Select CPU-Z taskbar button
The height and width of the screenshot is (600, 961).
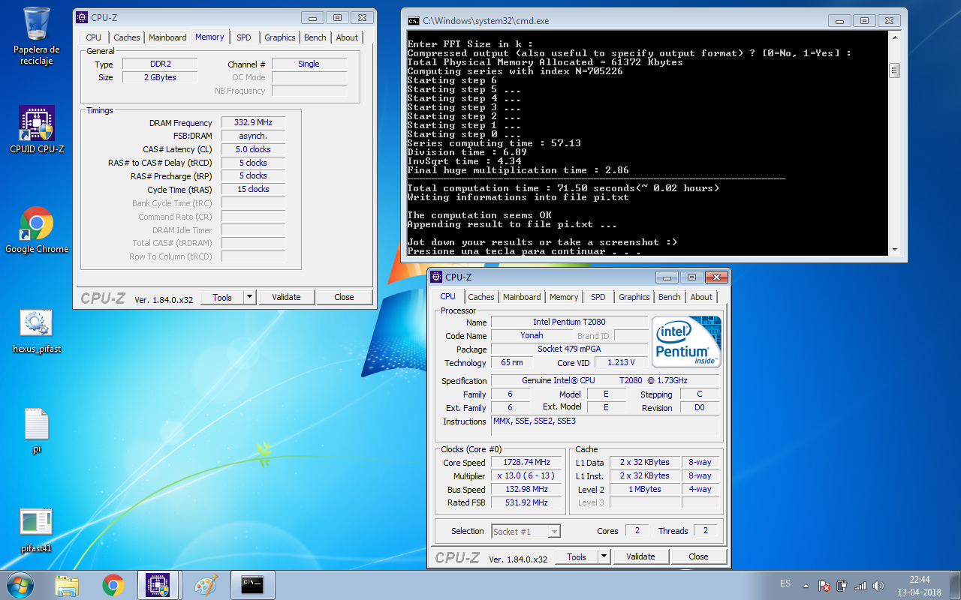158,585
